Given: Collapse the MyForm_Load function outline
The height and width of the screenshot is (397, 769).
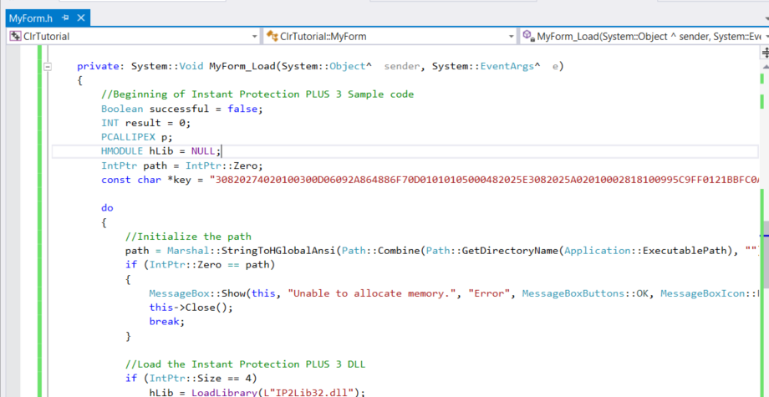Looking at the screenshot, I should (x=48, y=66).
